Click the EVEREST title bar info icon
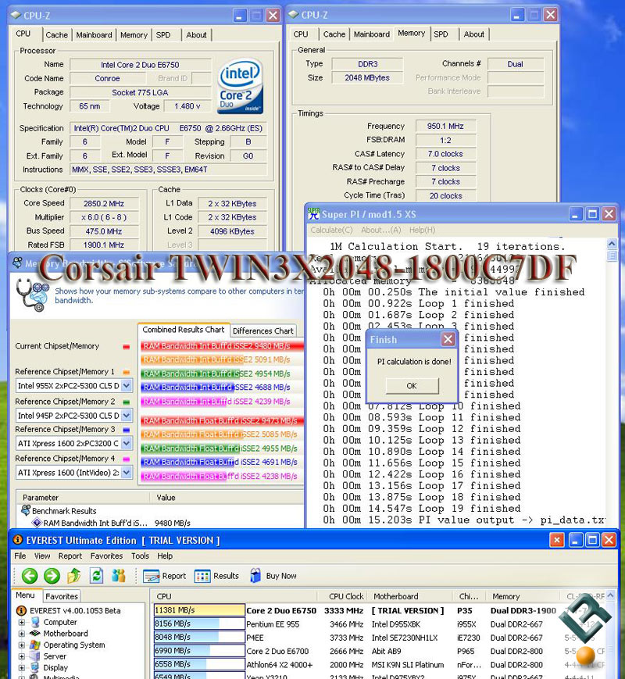The height and width of the screenshot is (679, 625). tap(18, 540)
